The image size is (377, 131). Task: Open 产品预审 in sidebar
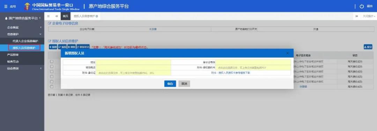click(13, 55)
